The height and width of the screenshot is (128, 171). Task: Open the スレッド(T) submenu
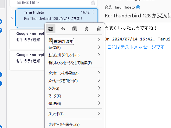75,114
